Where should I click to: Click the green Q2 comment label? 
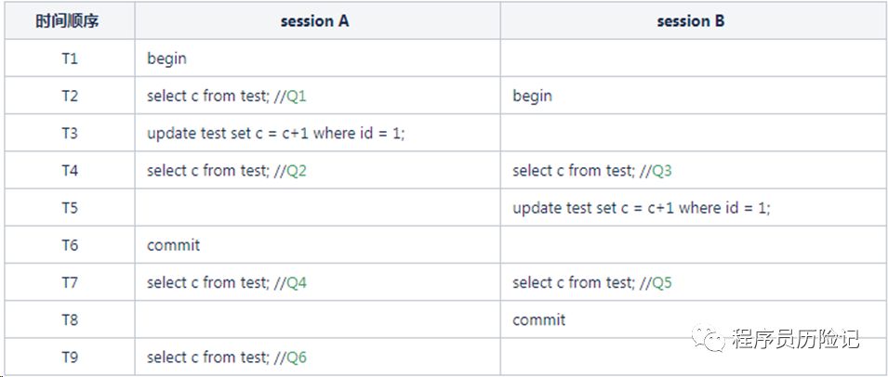click(296, 171)
